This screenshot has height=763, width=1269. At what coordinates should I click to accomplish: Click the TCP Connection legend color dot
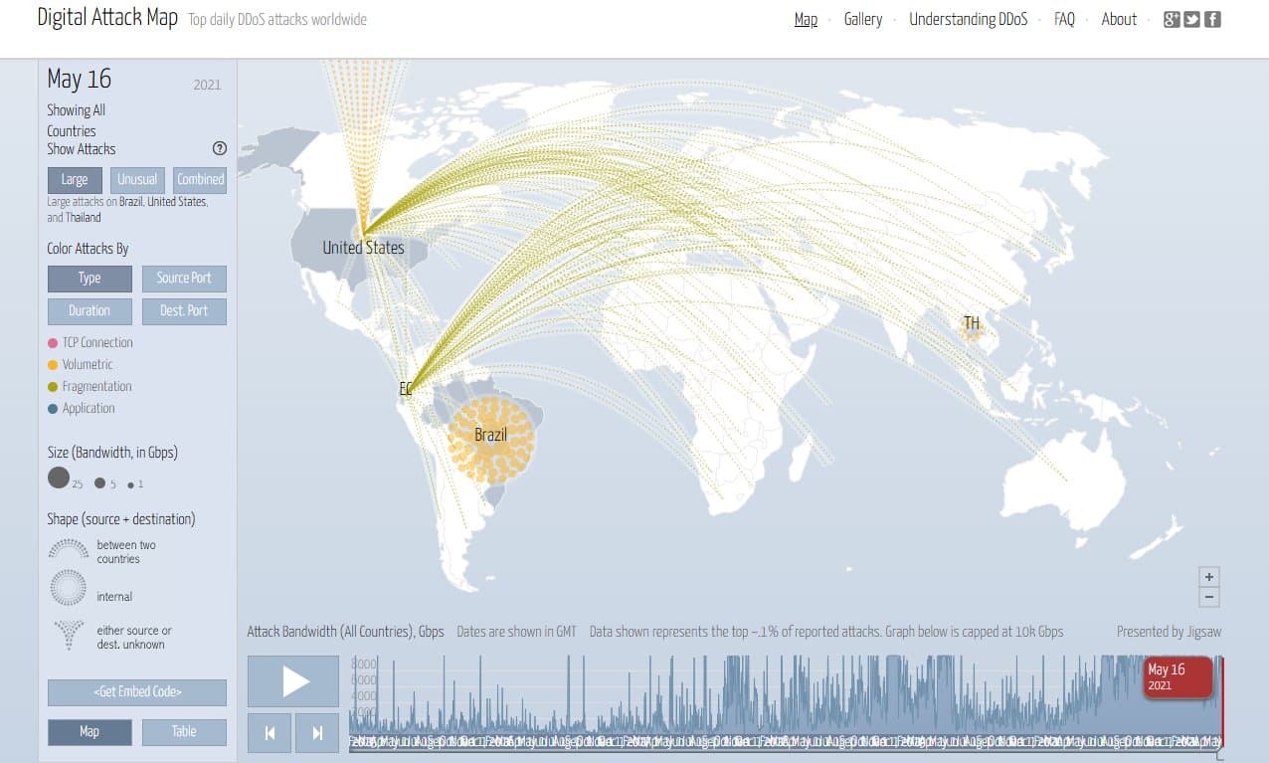(x=53, y=343)
